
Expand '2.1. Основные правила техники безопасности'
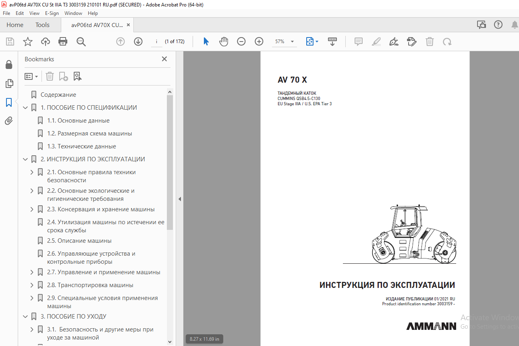[x=32, y=172]
